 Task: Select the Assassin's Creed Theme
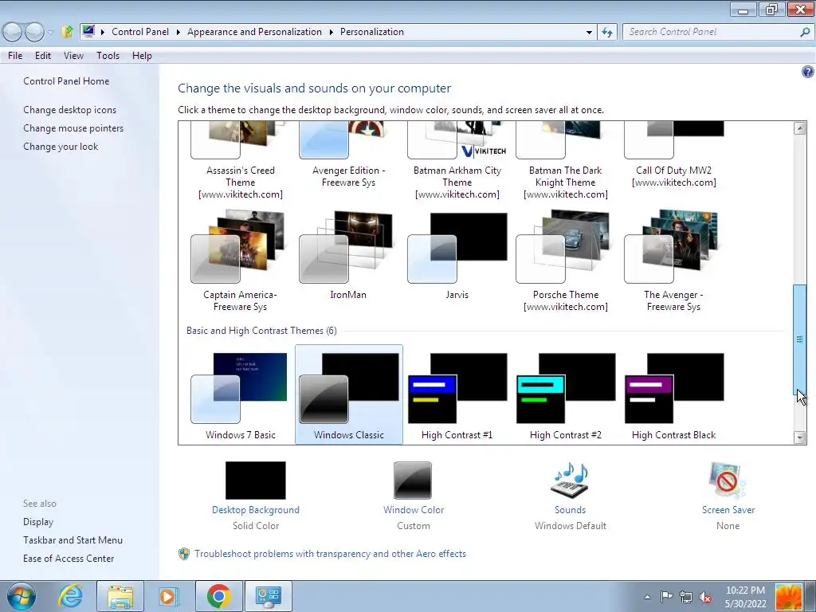click(241, 161)
